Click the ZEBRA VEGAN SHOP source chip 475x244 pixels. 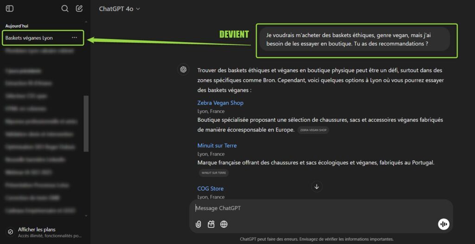coord(313,130)
